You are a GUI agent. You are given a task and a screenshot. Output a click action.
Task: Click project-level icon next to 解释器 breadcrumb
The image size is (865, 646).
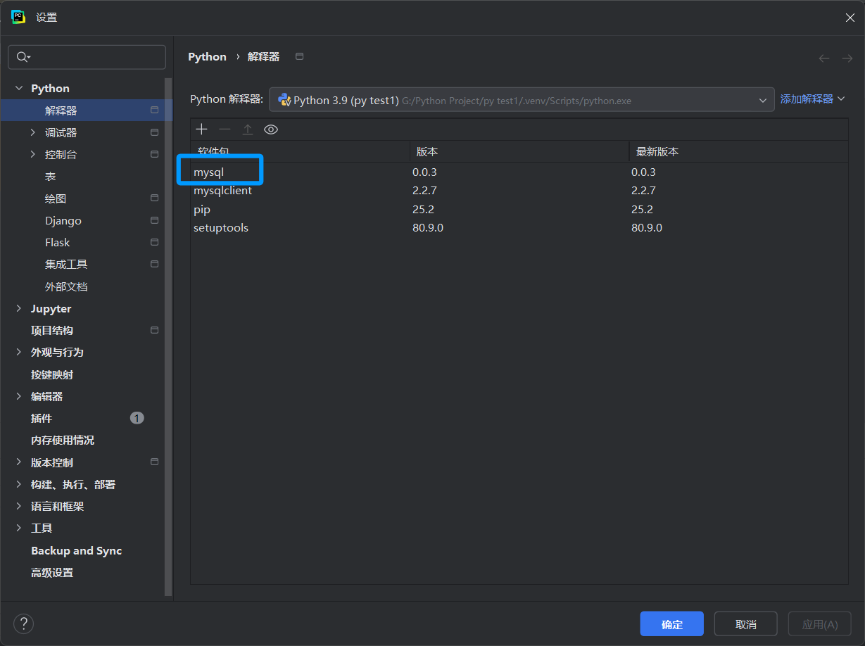coord(299,56)
